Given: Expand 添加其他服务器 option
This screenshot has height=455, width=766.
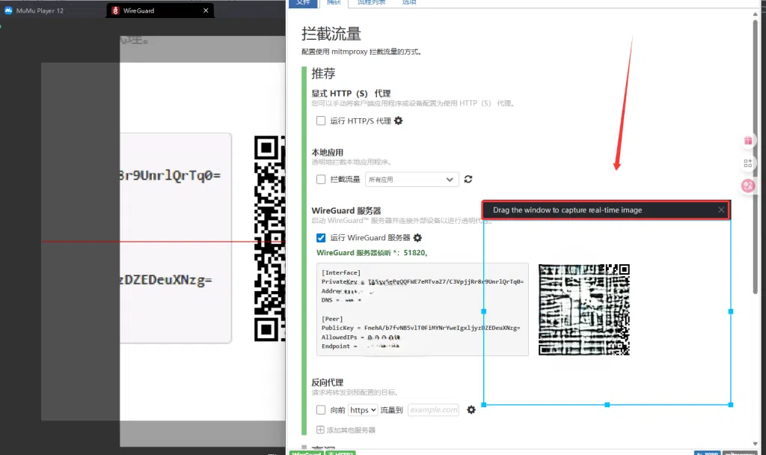Looking at the screenshot, I should 346,430.
